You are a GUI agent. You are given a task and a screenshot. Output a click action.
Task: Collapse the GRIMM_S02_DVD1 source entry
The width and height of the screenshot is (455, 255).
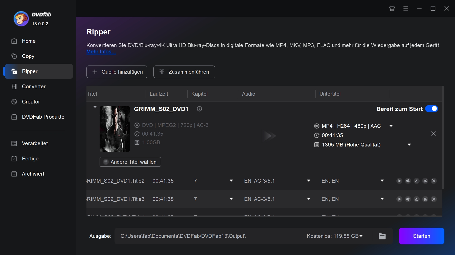point(95,107)
